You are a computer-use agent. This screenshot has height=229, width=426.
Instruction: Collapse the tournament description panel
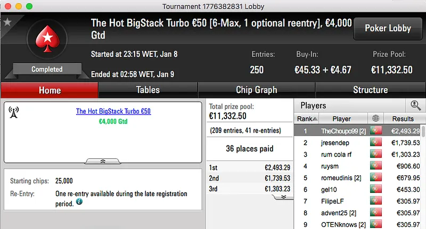point(103,160)
